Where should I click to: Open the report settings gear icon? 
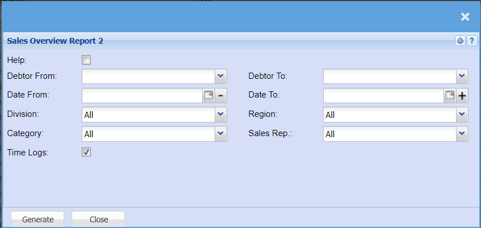(x=460, y=41)
